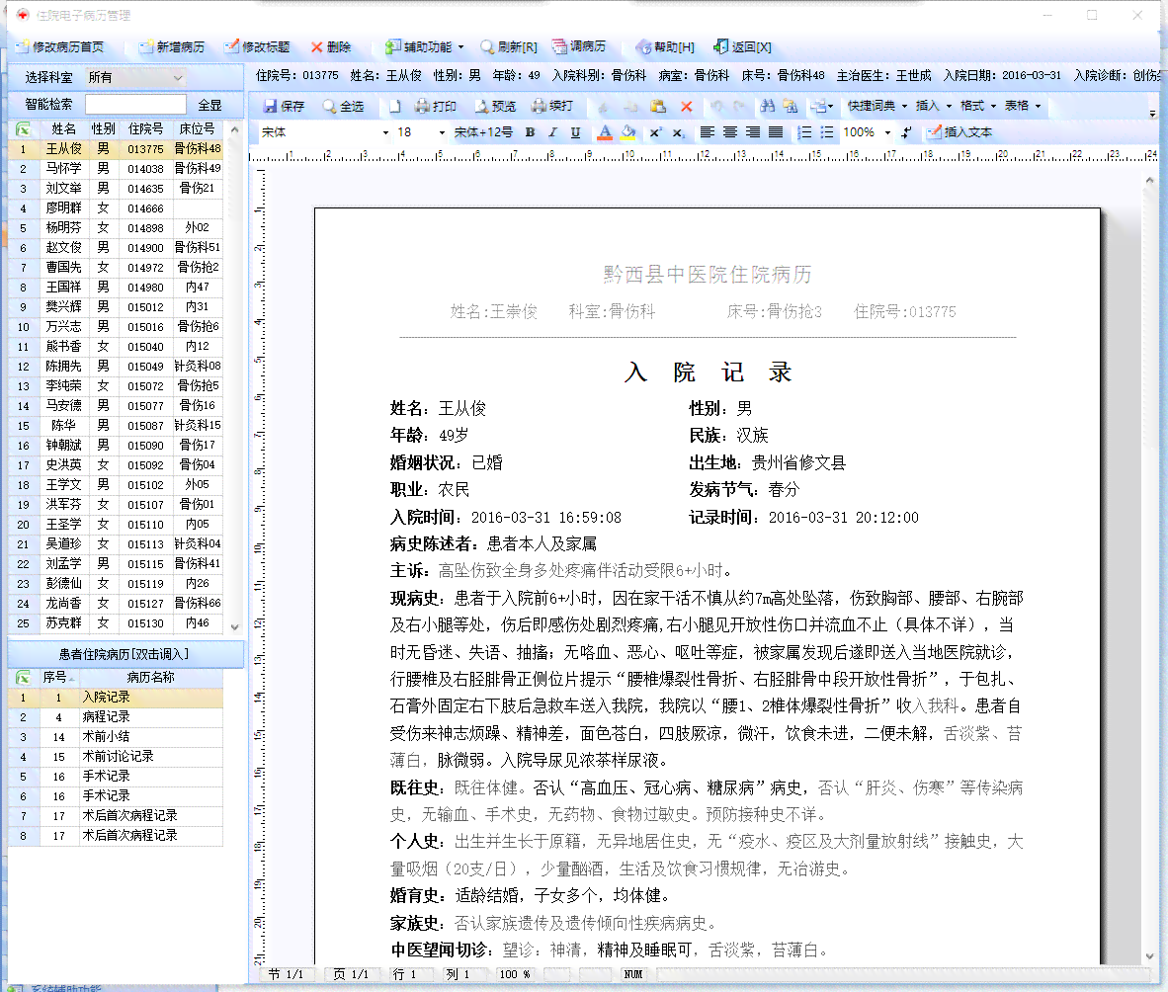Align text left
1168x992 pixels.
(x=707, y=132)
